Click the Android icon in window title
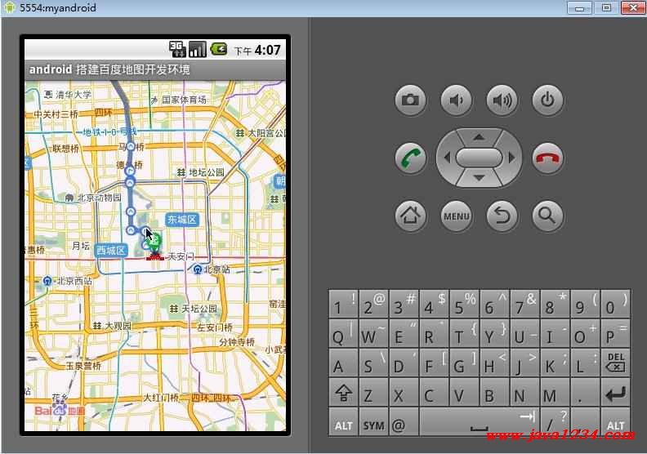The height and width of the screenshot is (454, 647). coord(9,7)
